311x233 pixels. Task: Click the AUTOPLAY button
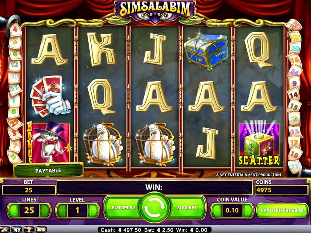pyautogui.click(x=123, y=208)
